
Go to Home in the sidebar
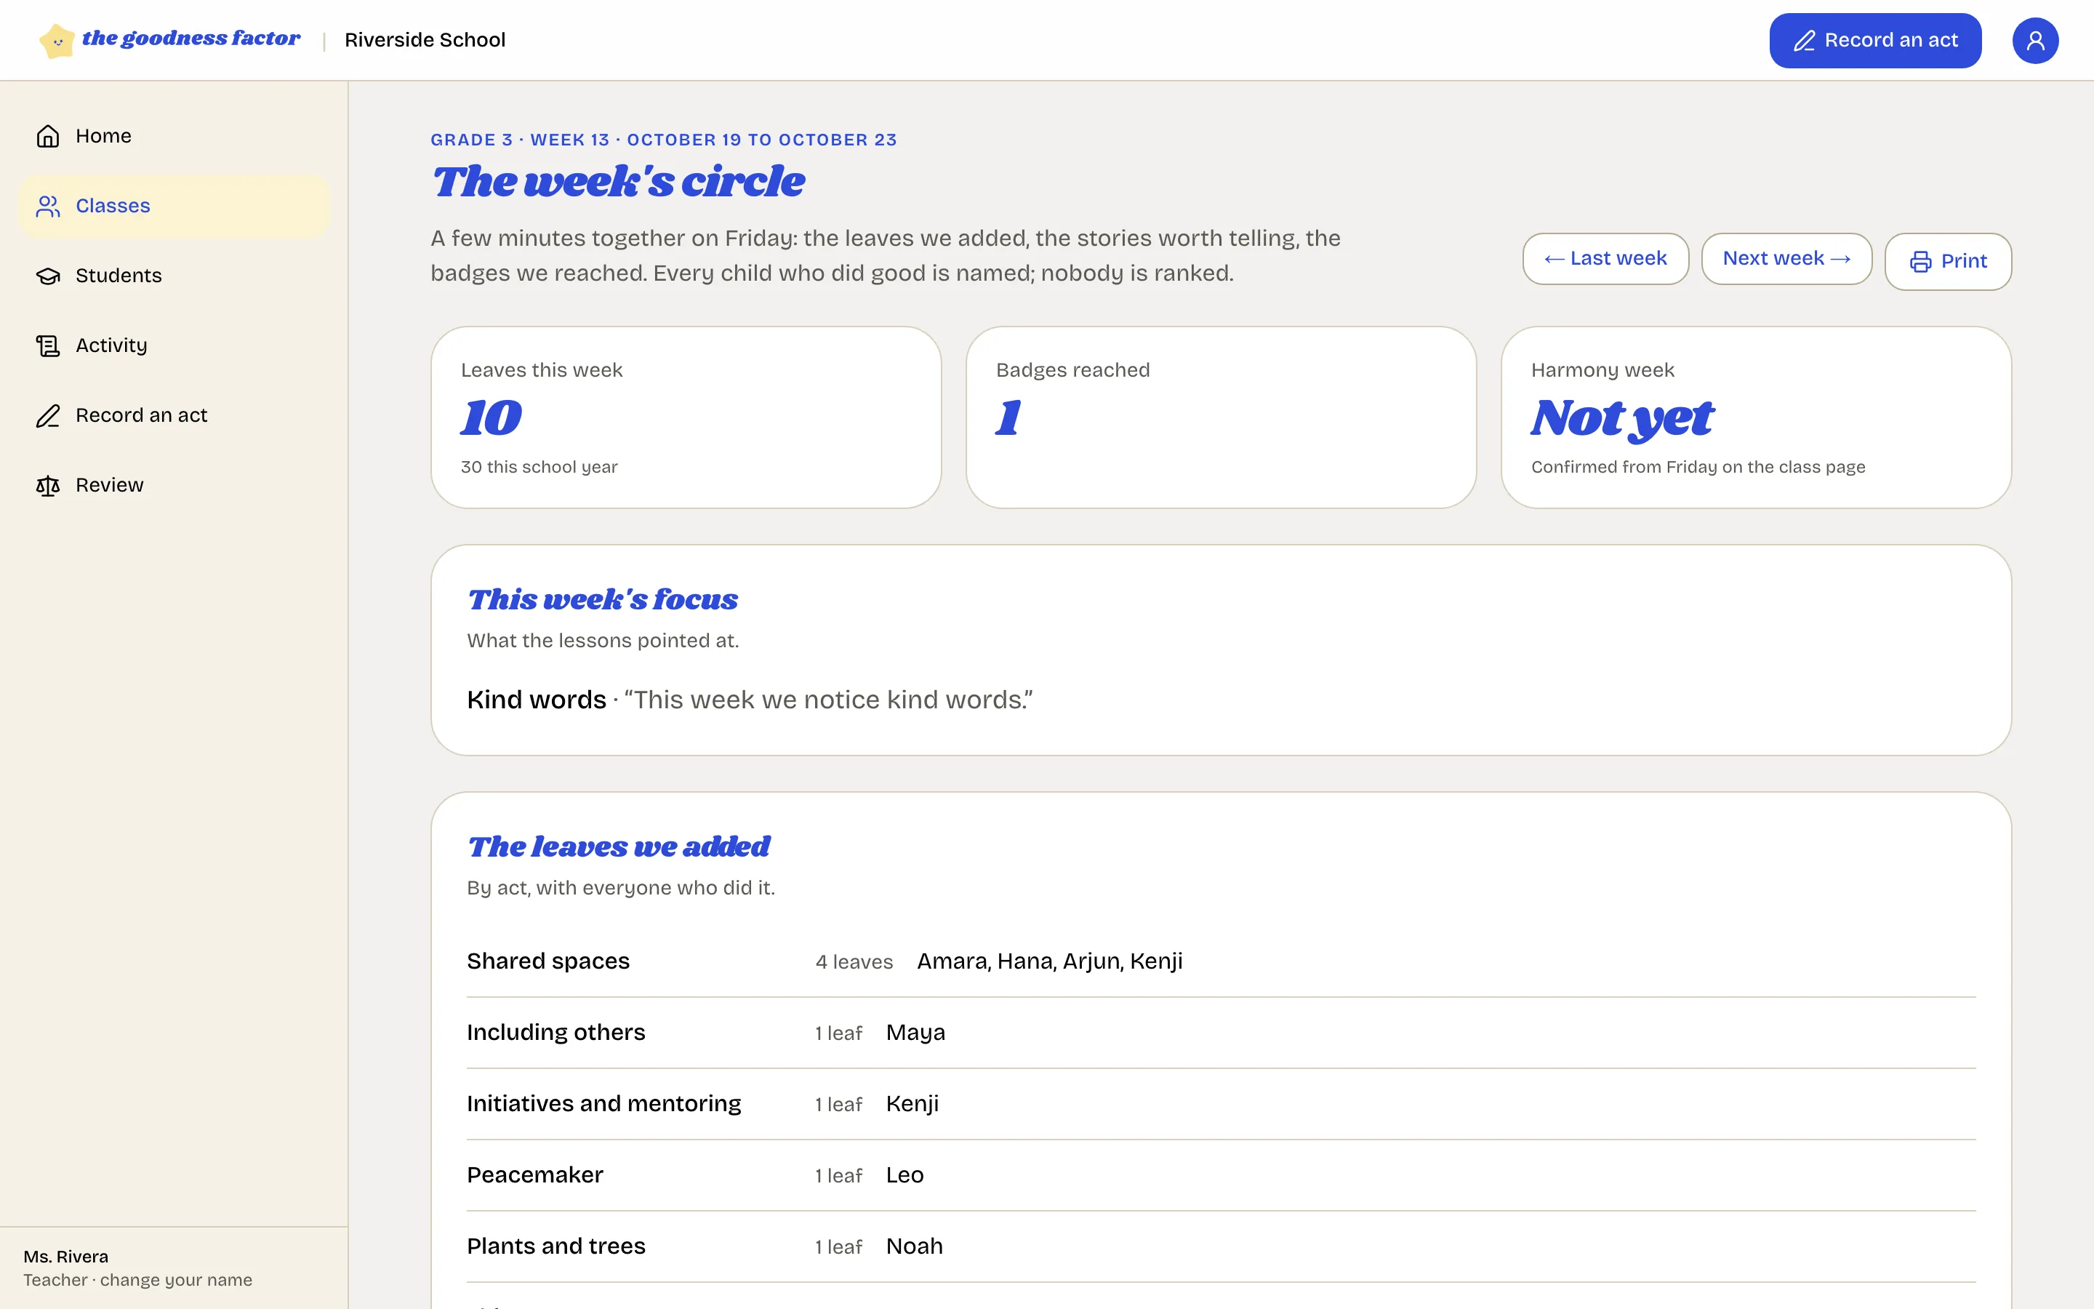[173, 136]
